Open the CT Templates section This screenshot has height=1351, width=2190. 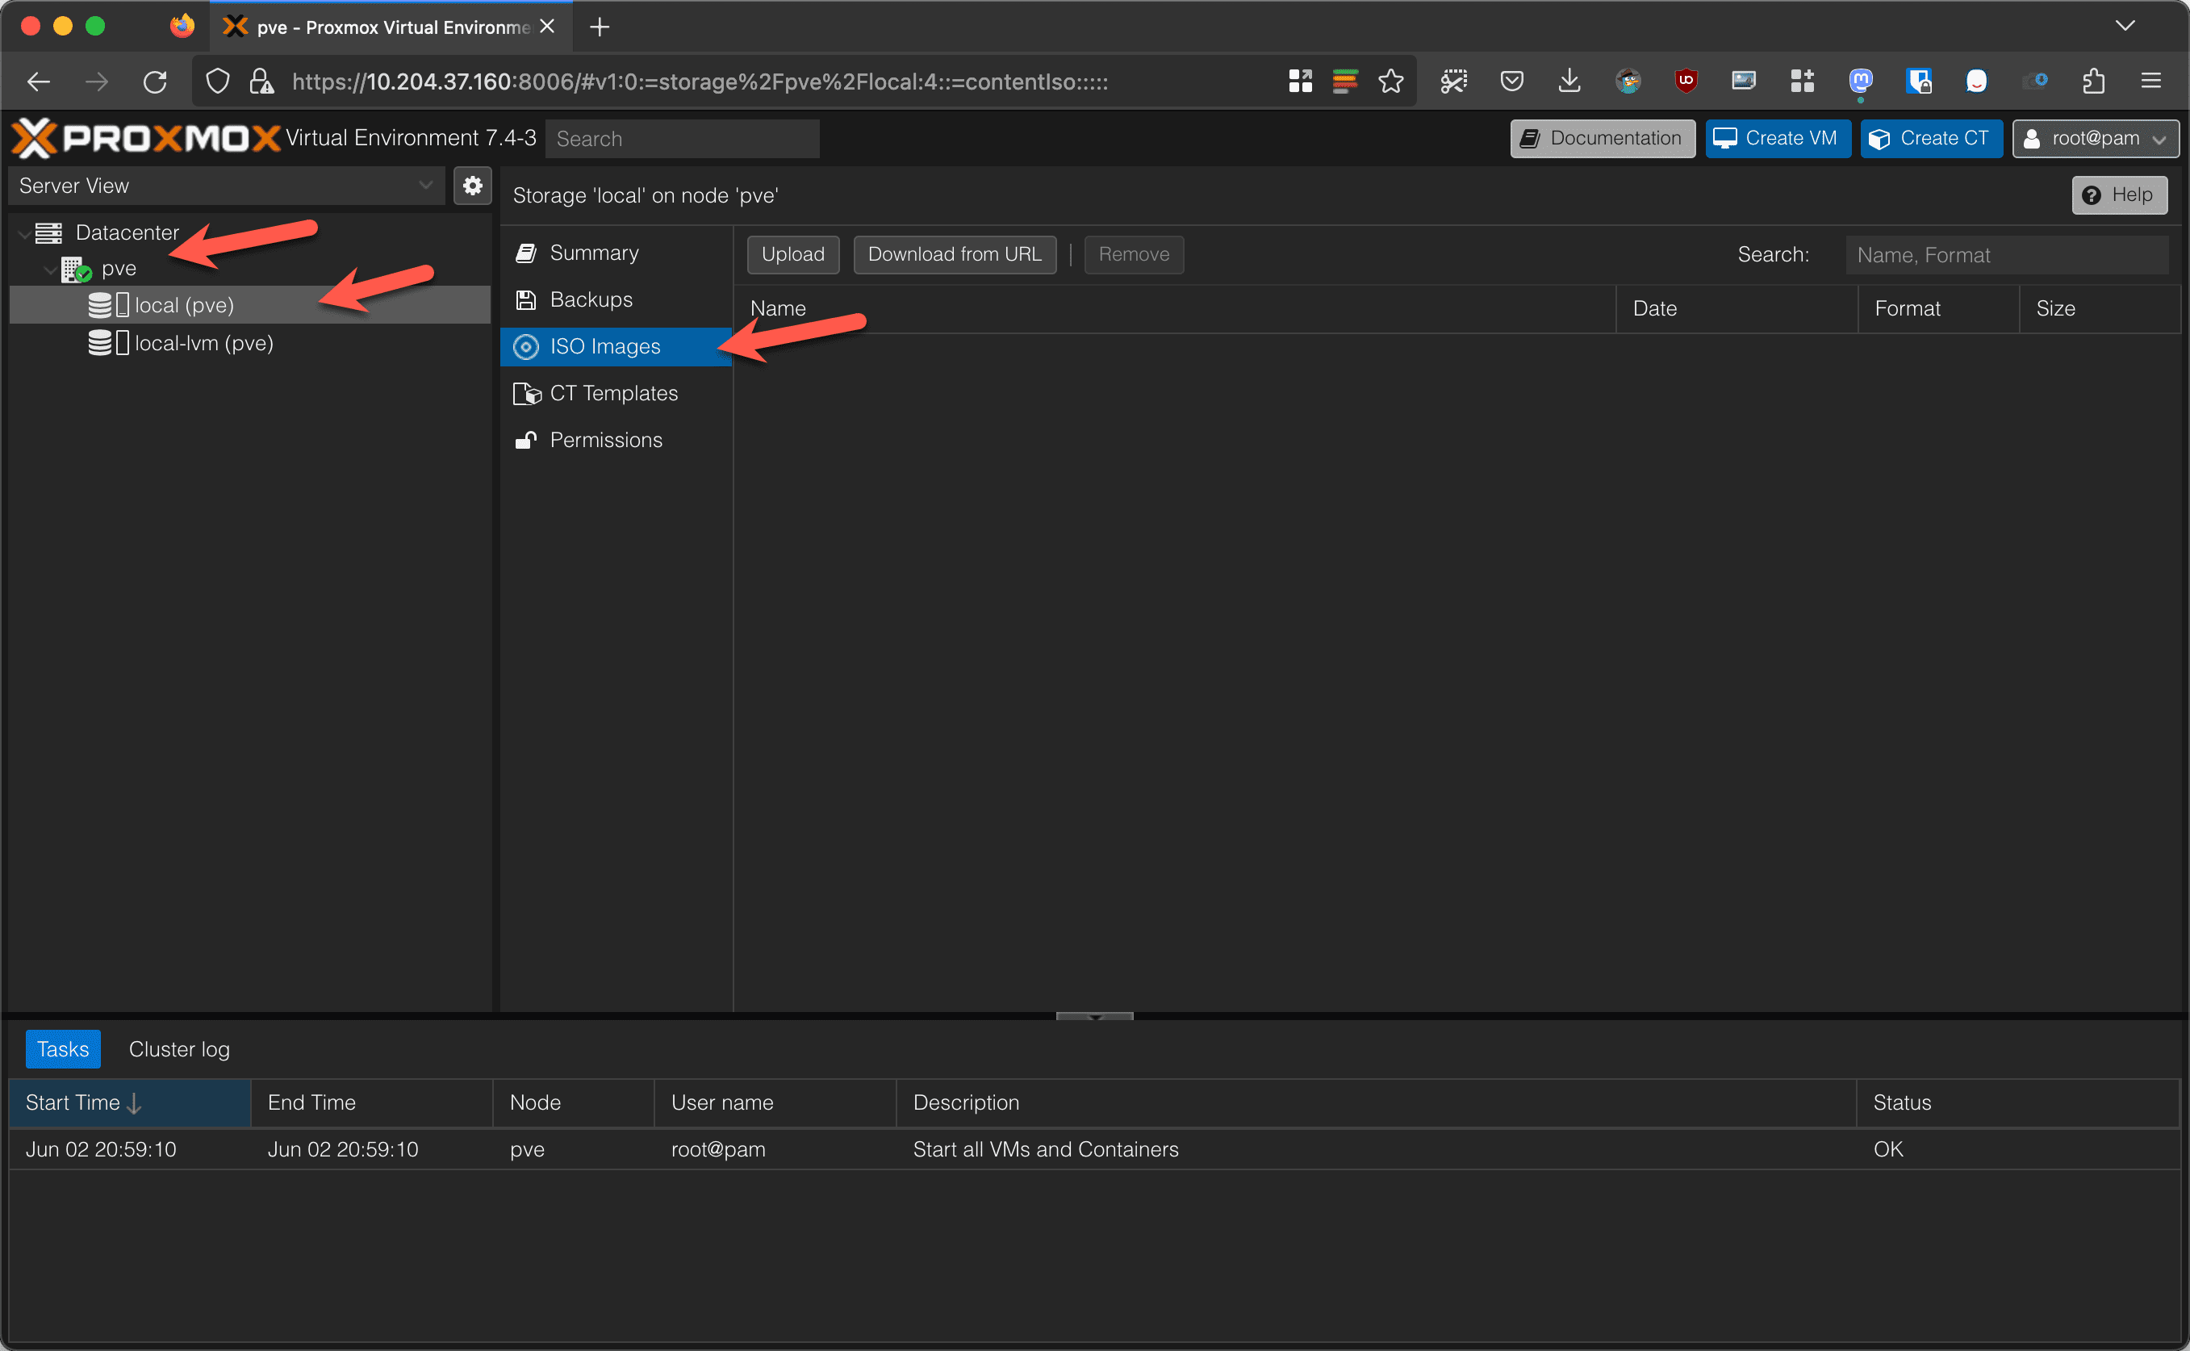click(616, 393)
